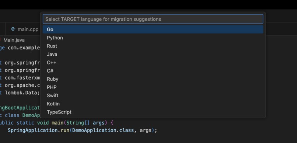Image resolution: width=297 pixels, height=143 pixels.
Task: Select Java in the quick pick list
Action: point(153,54)
